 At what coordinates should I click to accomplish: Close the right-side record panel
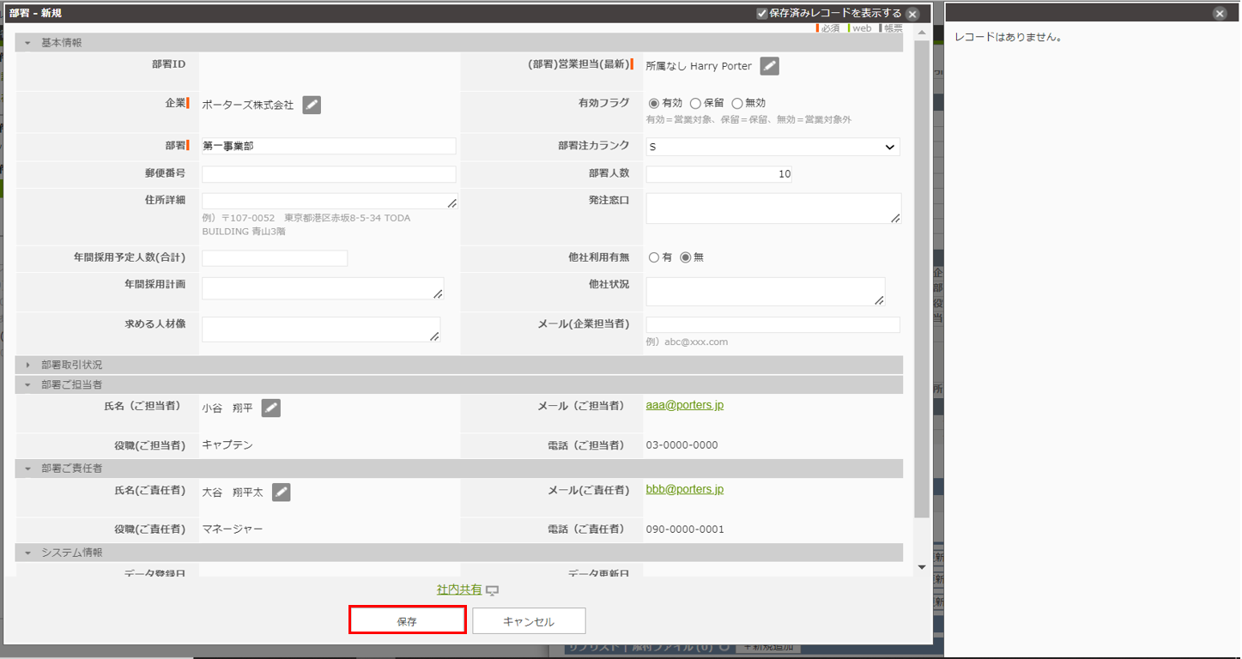click(x=1220, y=14)
